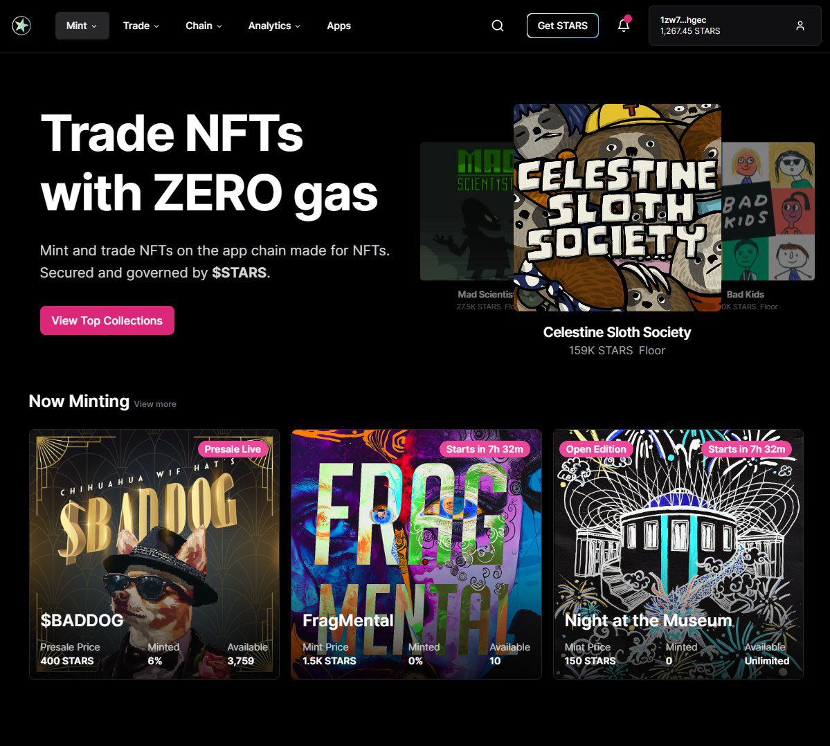Image resolution: width=830 pixels, height=746 pixels.
Task: Expand the Analytics dropdown menu
Action: [274, 26]
